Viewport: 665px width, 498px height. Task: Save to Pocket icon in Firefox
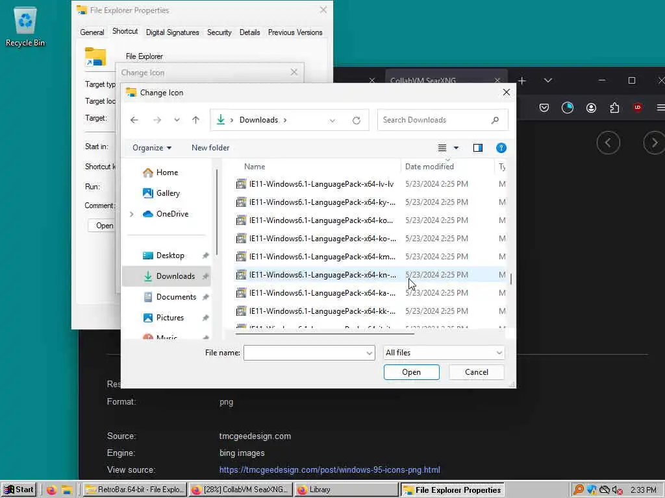pos(544,108)
